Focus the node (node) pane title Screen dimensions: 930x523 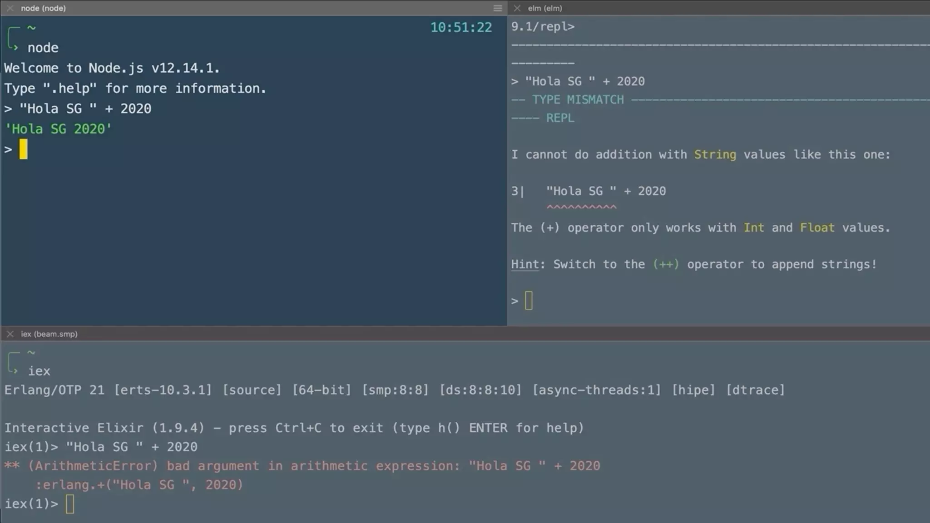[x=43, y=8]
